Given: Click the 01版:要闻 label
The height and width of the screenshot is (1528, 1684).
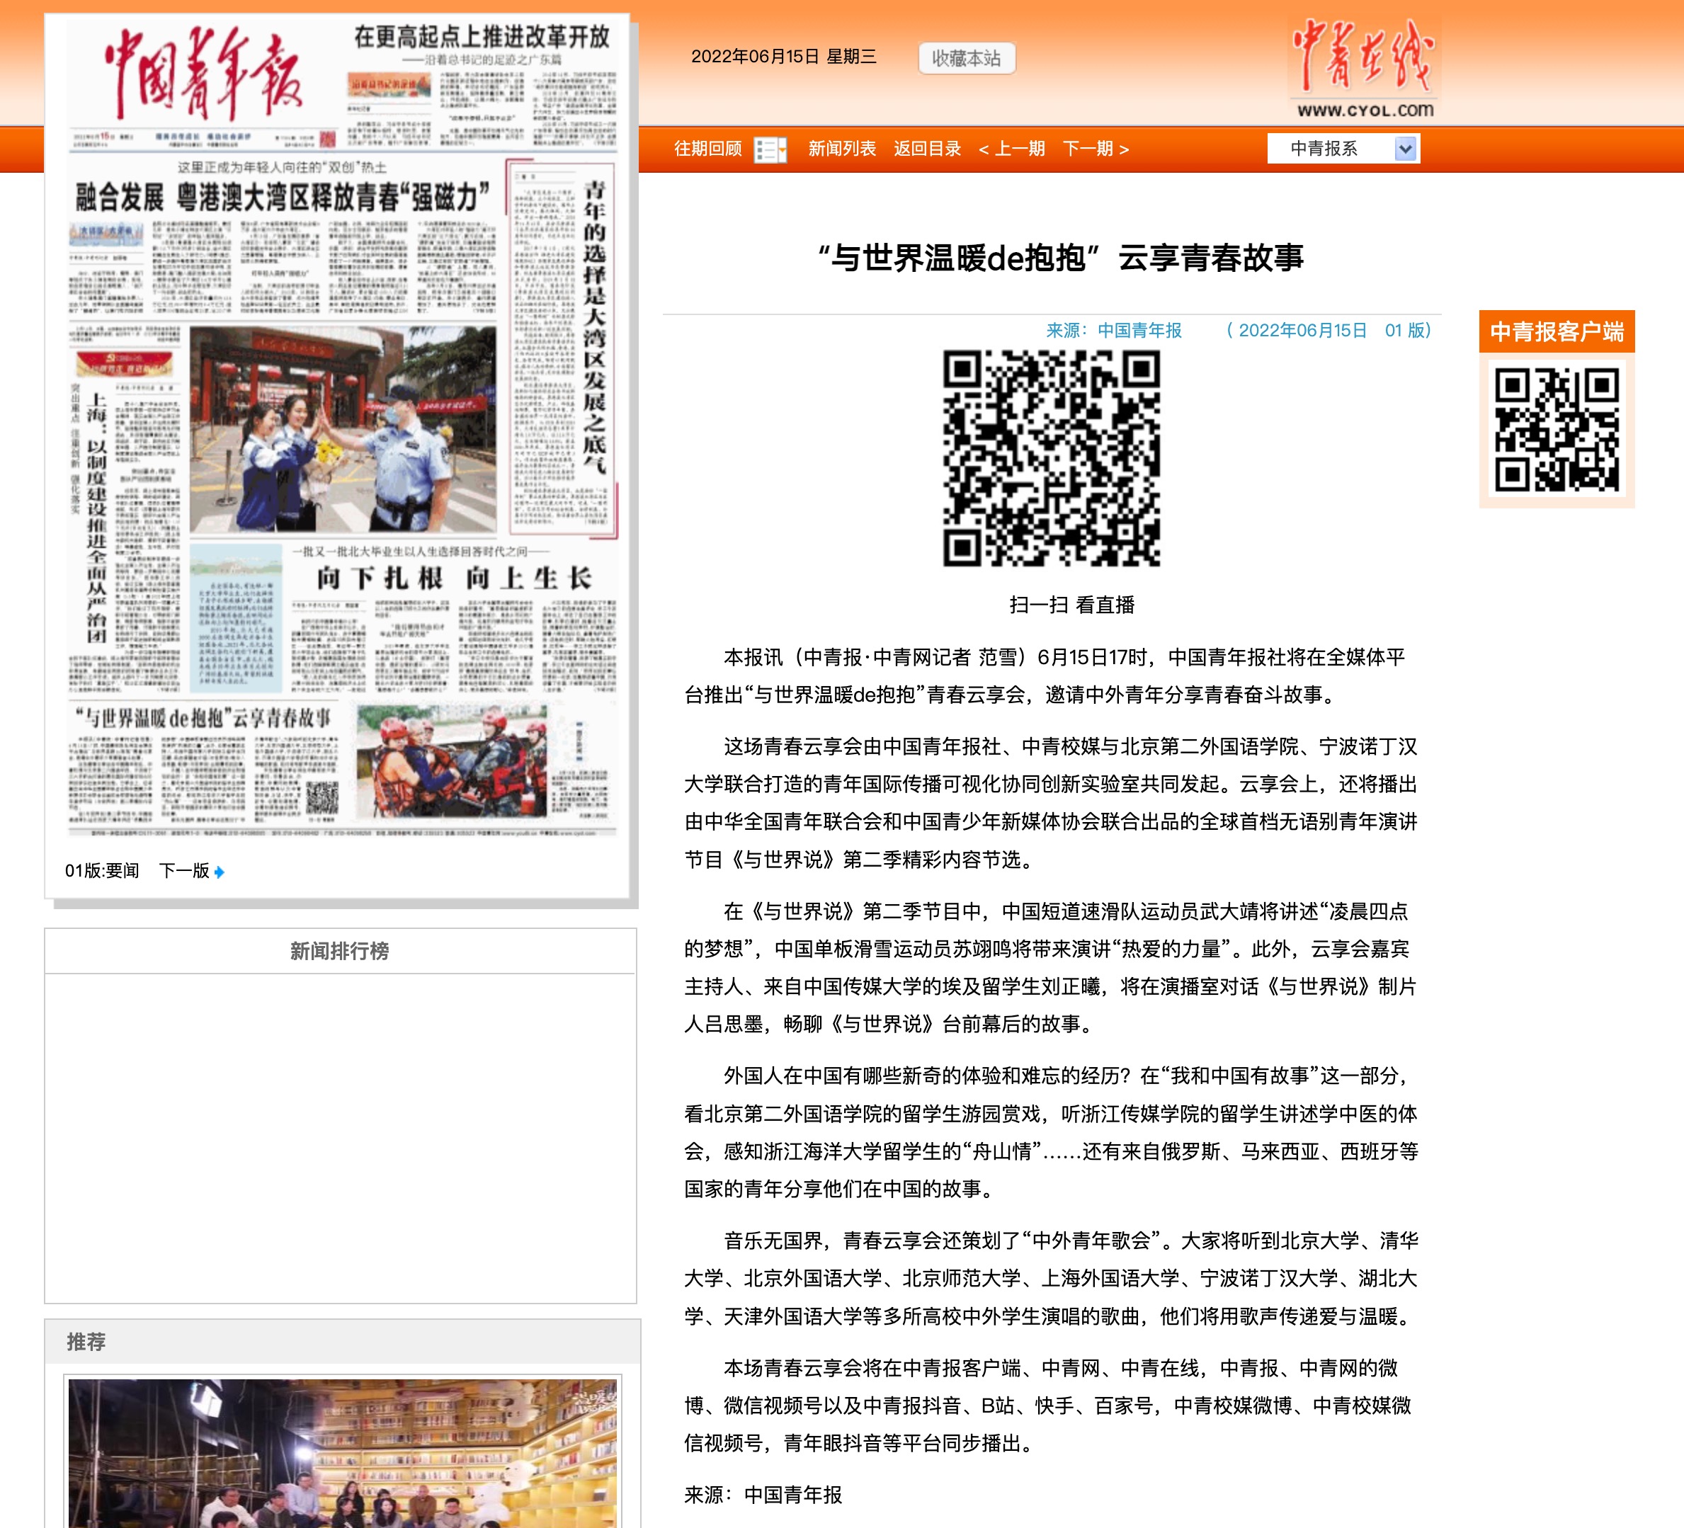Looking at the screenshot, I should coord(102,872).
